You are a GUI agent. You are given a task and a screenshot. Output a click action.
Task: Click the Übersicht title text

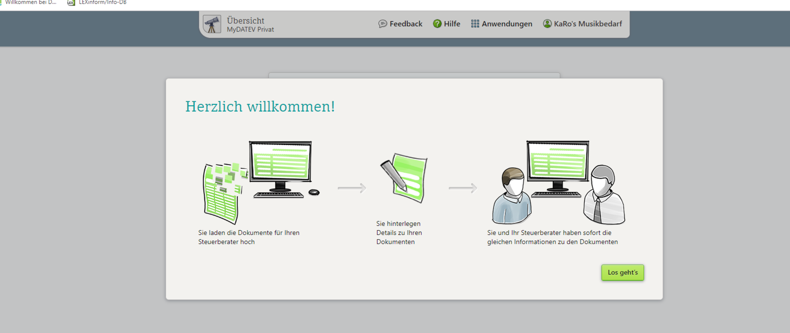point(246,21)
